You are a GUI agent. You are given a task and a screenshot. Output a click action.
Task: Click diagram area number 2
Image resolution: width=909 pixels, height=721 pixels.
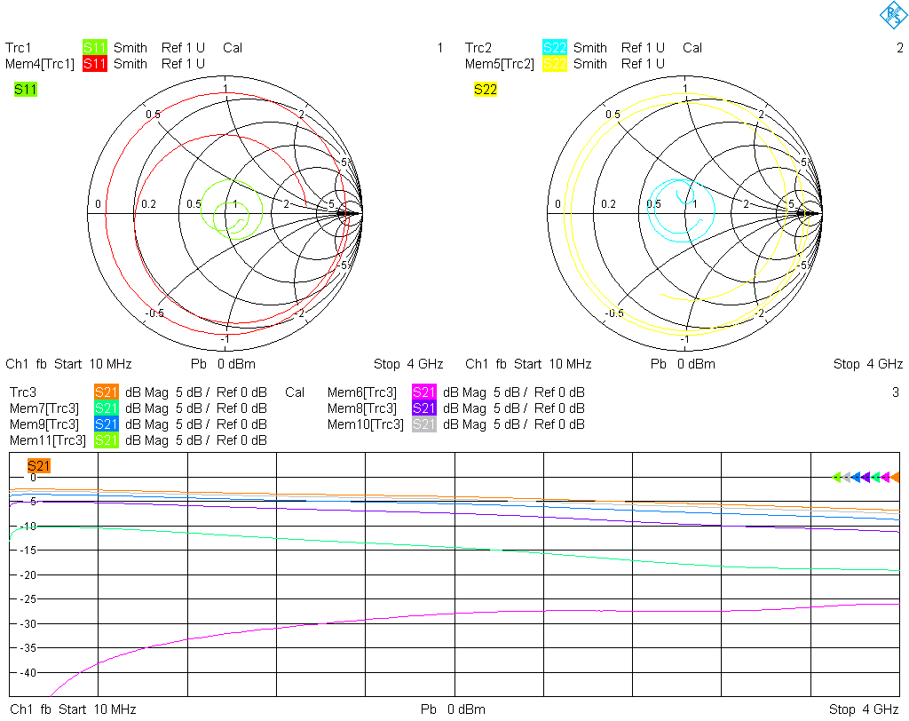click(900, 48)
